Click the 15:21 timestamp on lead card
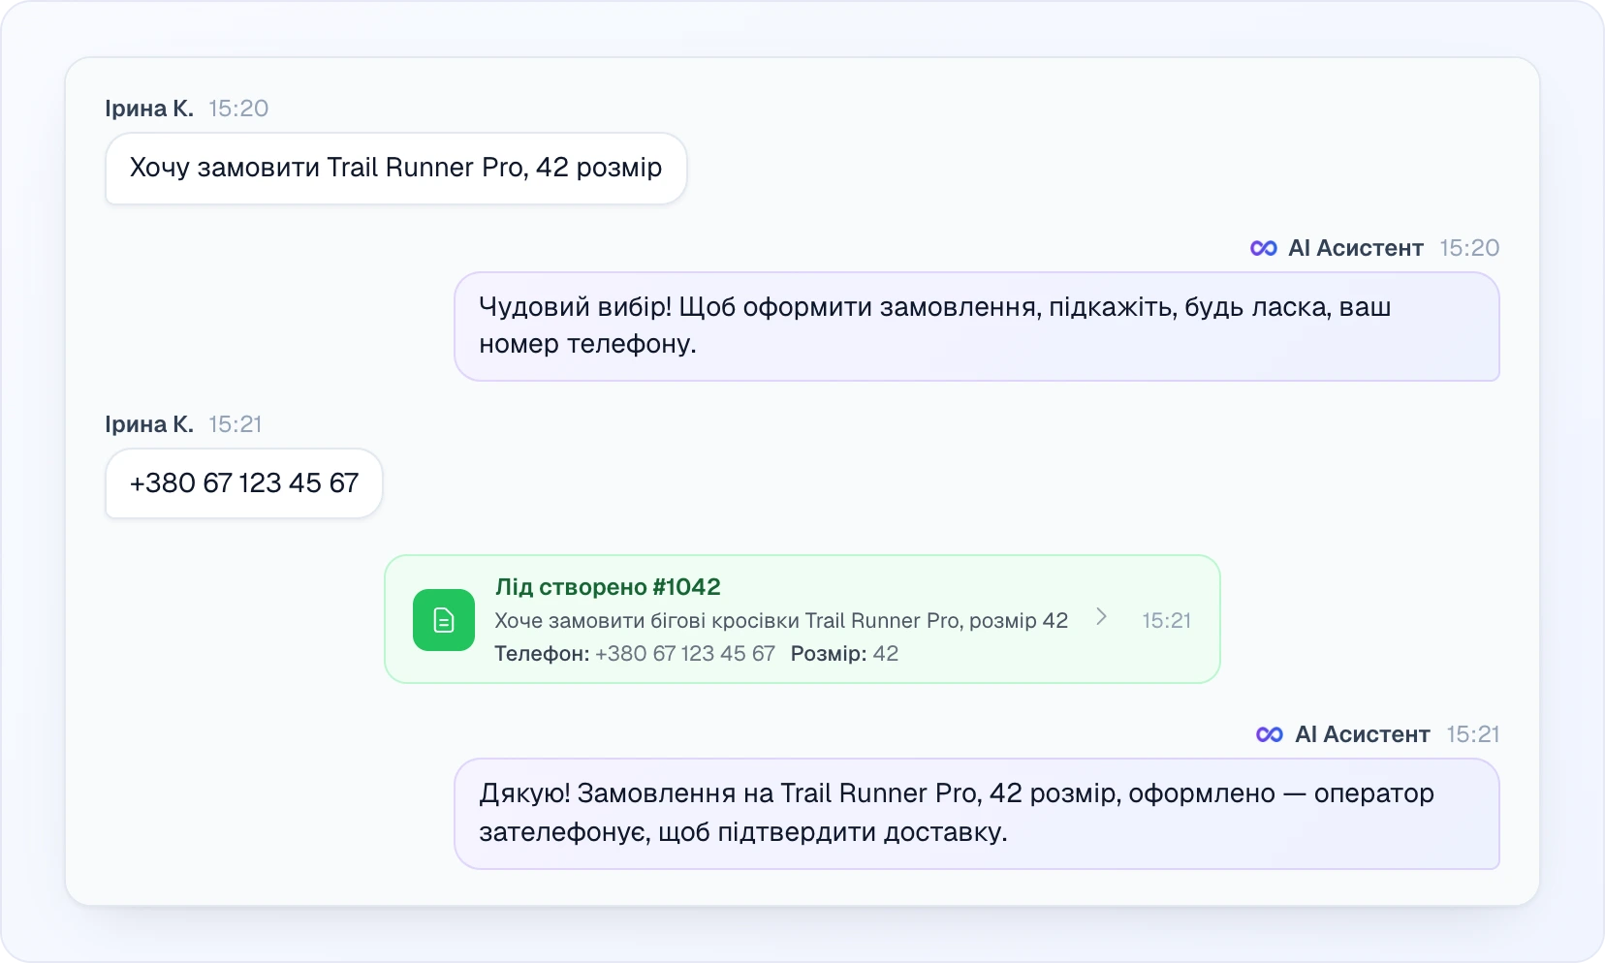Image resolution: width=1605 pixels, height=963 pixels. click(1166, 620)
